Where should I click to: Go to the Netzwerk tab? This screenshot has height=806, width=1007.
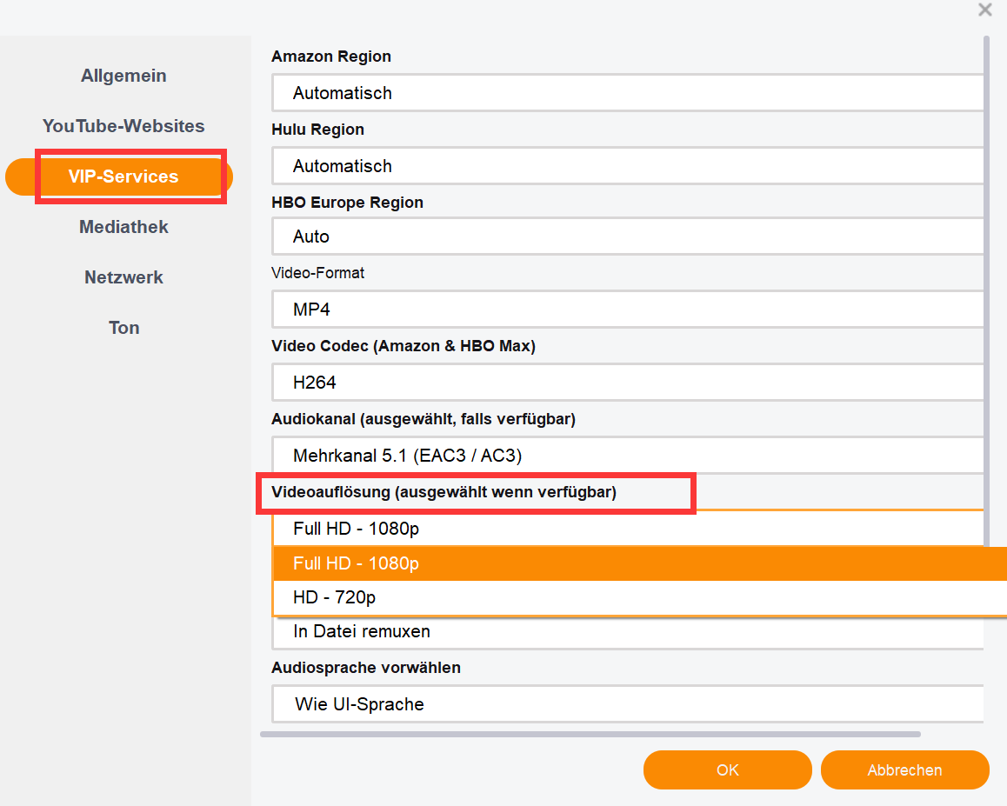pos(123,277)
